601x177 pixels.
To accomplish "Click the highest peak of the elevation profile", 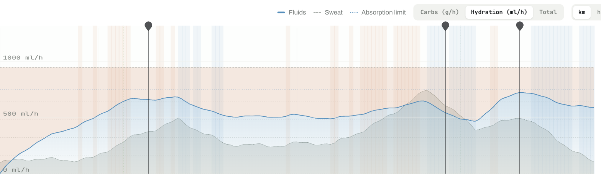I will tap(425, 91).
